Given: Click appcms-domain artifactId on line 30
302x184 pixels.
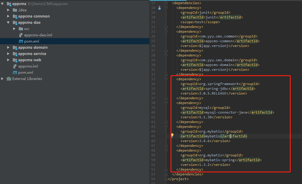Looking at the screenshot, I should click(x=219, y=65).
